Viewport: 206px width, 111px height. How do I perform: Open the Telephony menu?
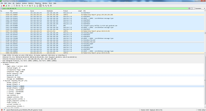[38, 3]
